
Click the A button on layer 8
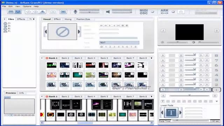pos(163,56)
